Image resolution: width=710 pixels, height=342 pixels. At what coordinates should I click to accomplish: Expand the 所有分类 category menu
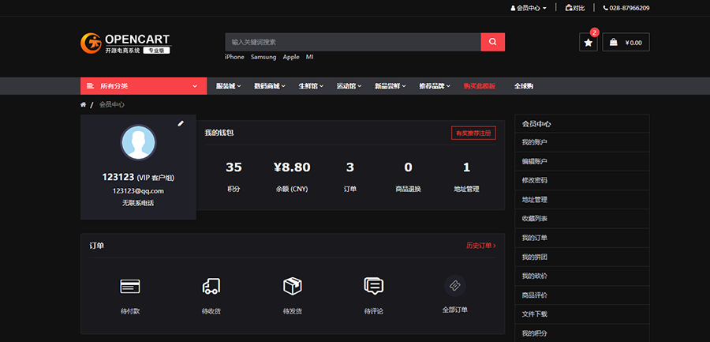[x=144, y=86]
